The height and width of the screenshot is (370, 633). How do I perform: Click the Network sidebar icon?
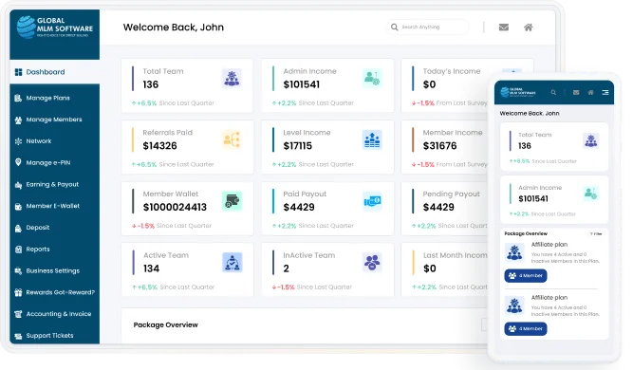click(18, 141)
